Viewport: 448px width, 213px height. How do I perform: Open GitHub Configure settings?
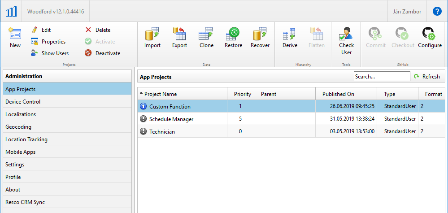430,38
